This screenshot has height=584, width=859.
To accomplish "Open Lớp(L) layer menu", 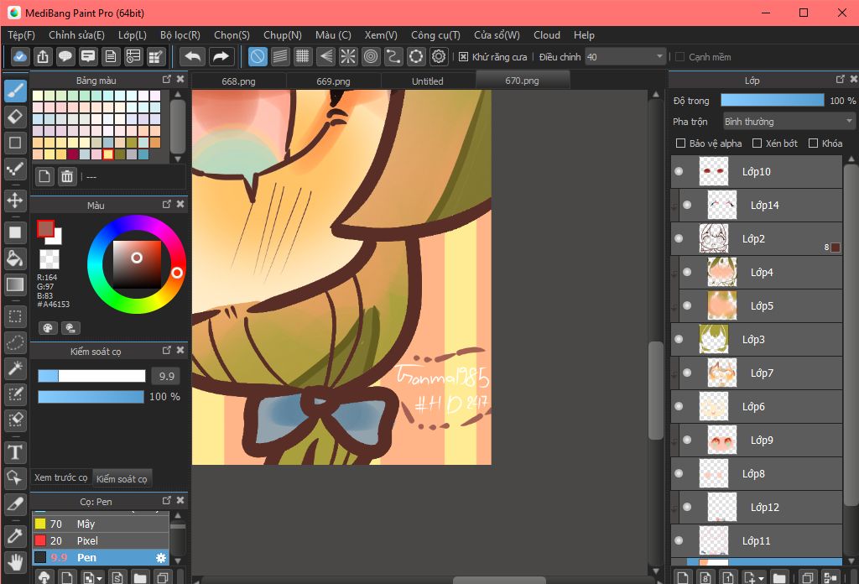I will 133,35.
